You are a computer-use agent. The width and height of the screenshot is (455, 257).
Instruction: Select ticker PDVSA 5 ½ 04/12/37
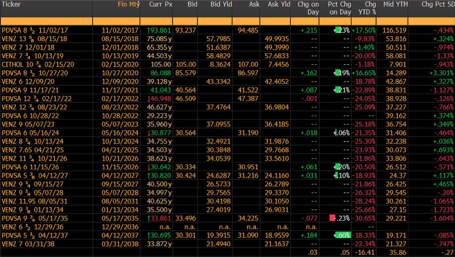point(35,235)
